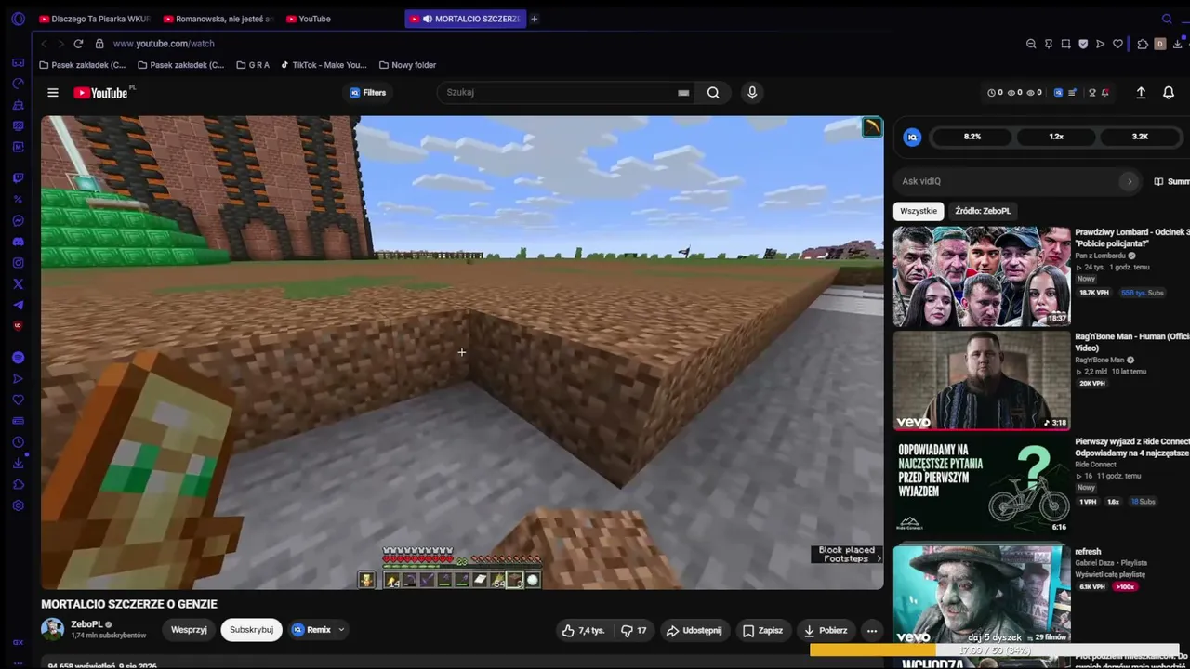Click the 'Subskrybuj' button
Image resolution: width=1190 pixels, height=669 pixels.
point(251,630)
